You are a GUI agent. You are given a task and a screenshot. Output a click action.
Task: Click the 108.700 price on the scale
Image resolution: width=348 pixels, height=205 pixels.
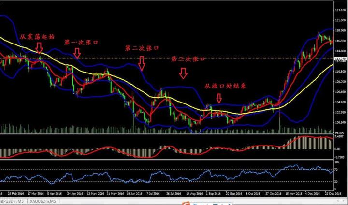pos(340,82)
